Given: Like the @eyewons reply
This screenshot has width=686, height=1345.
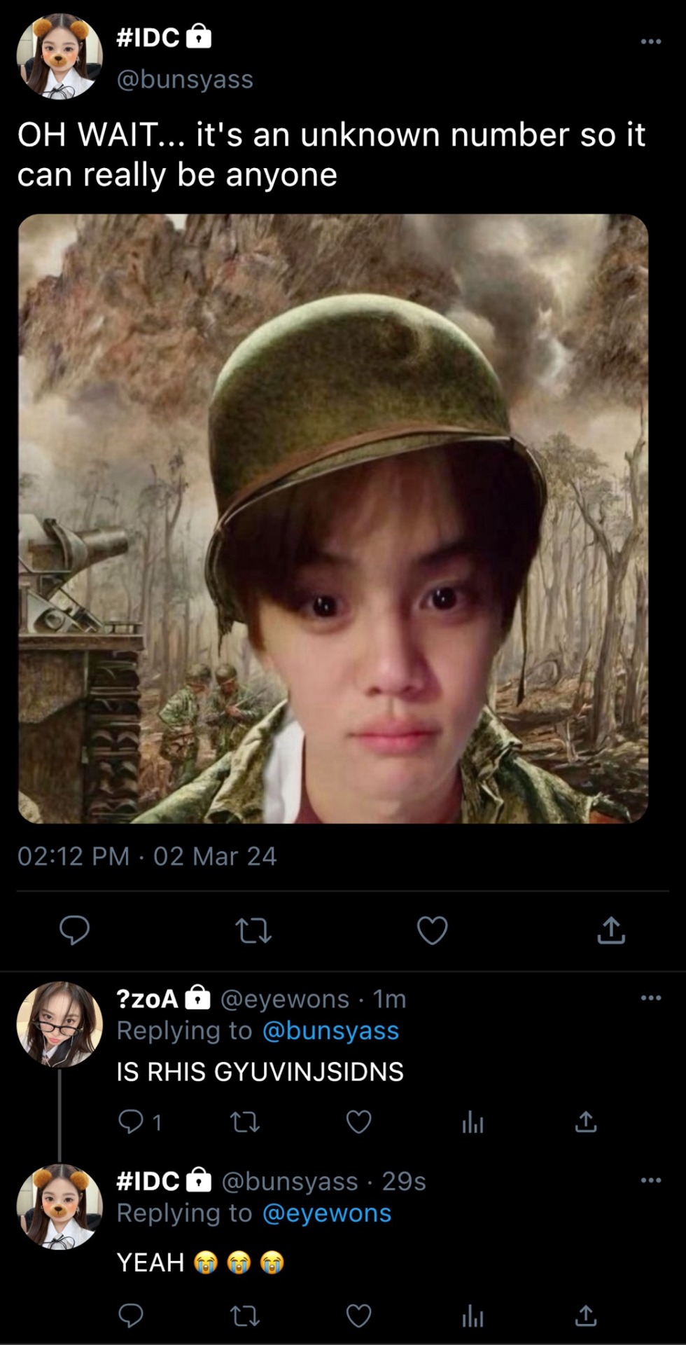Looking at the screenshot, I should (x=359, y=1122).
